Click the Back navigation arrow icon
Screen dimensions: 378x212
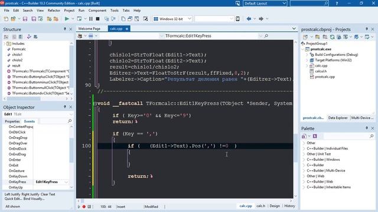[x=249, y=19]
